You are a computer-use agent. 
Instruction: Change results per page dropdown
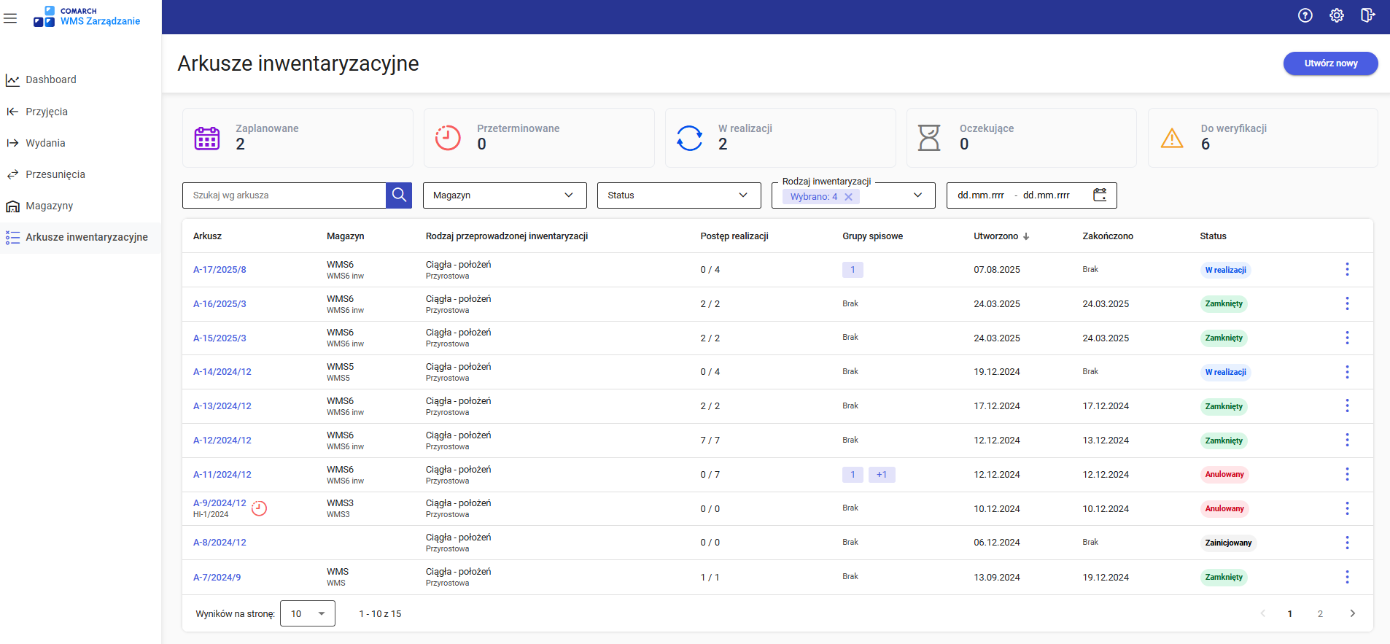click(307, 613)
